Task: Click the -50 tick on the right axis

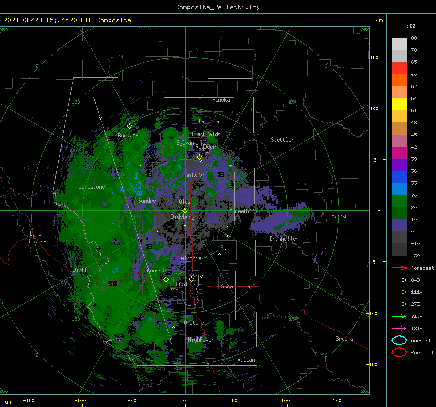Action: click(x=374, y=262)
